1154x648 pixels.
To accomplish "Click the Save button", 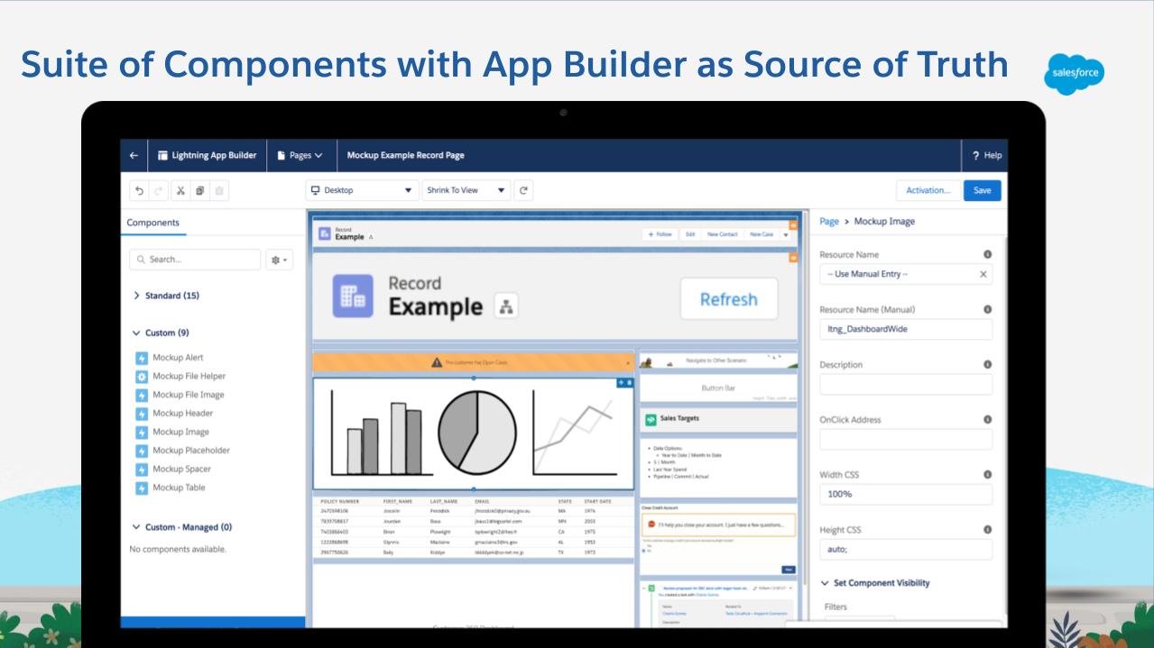I will (x=982, y=191).
